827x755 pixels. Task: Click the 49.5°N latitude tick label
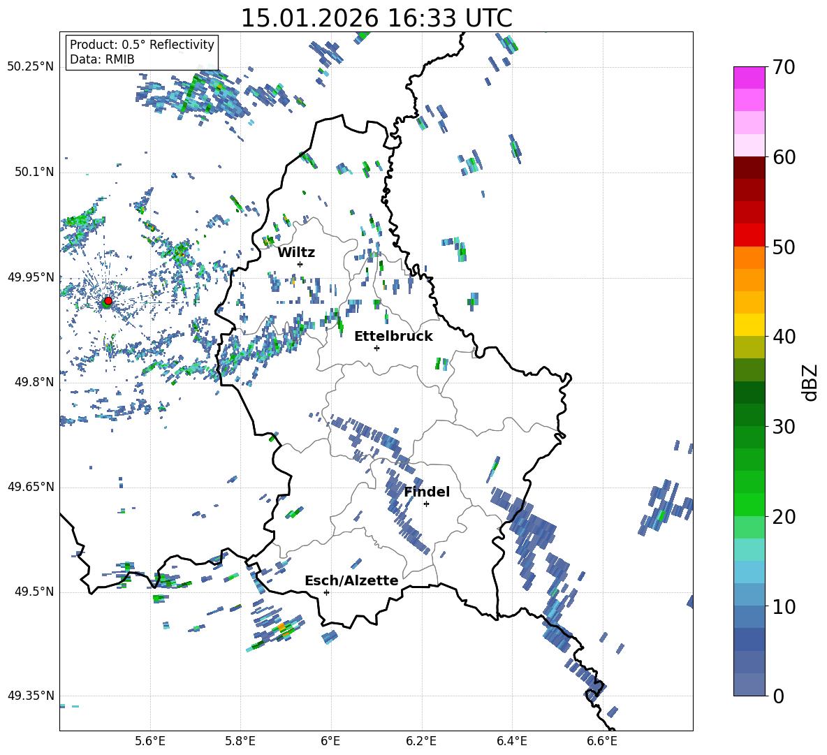pyautogui.click(x=34, y=592)
